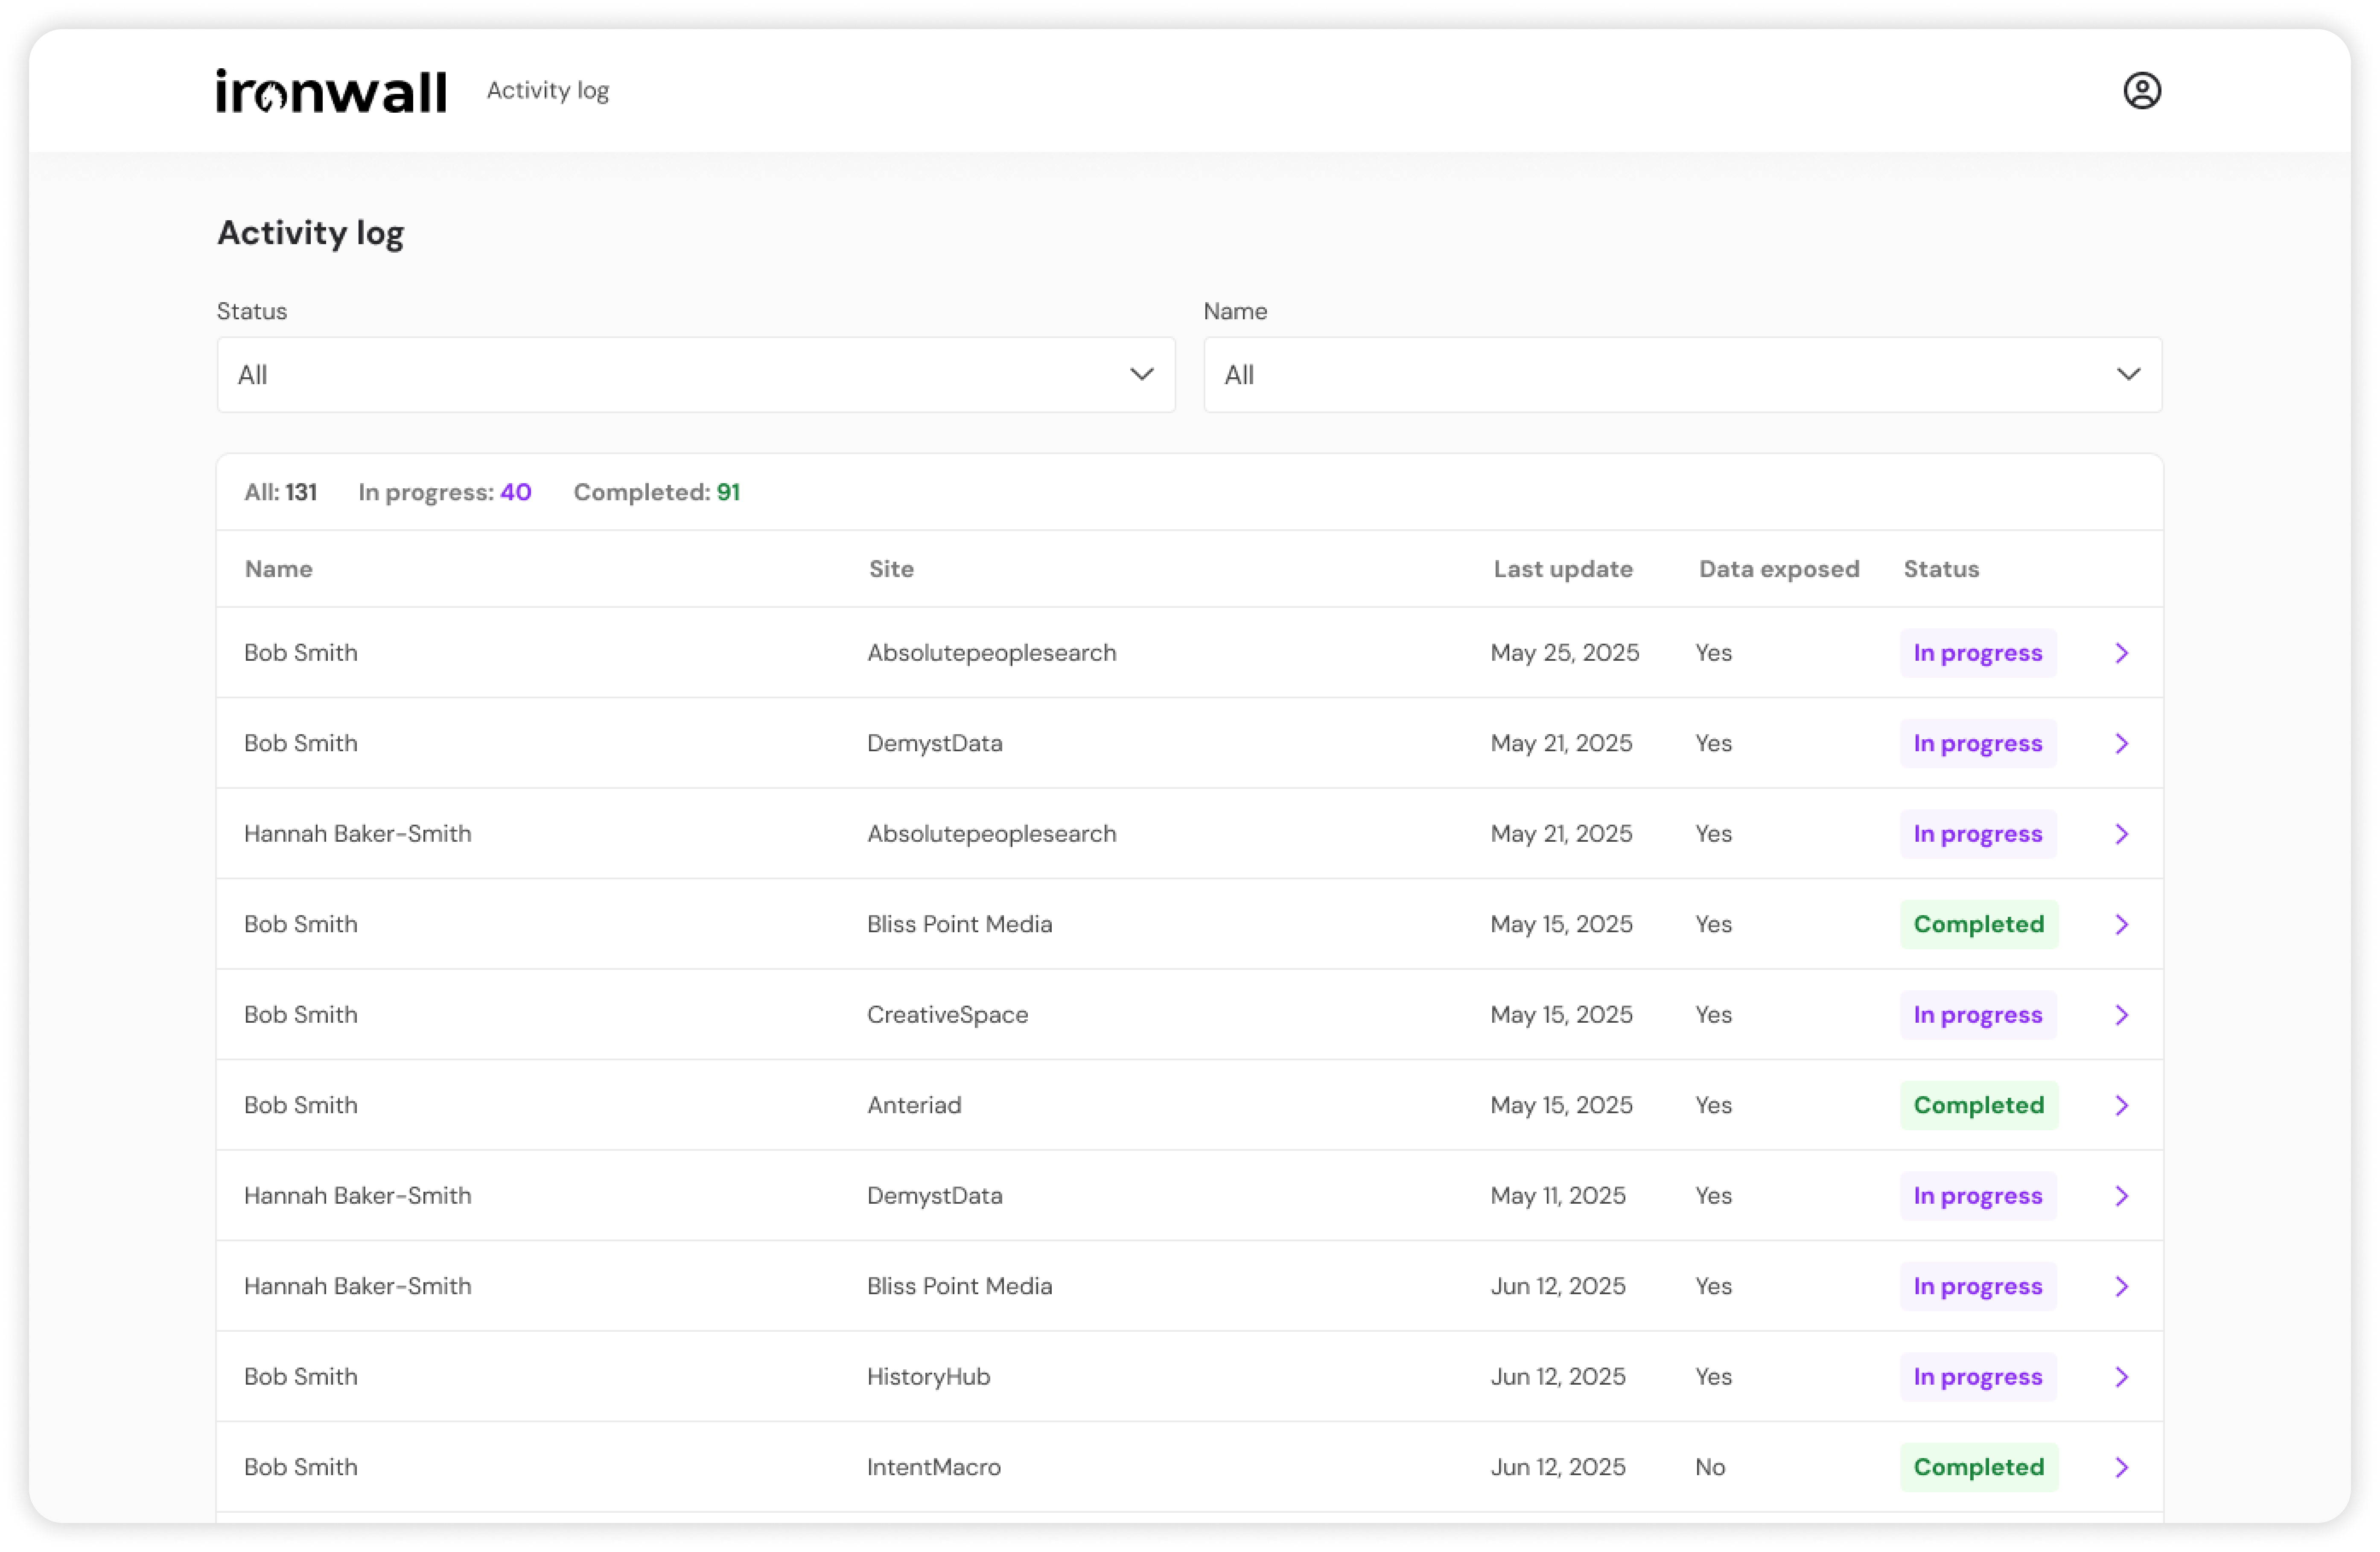The width and height of the screenshot is (2380, 1552).
Task: Click the CreativeSpace site cell
Action: (x=947, y=1015)
